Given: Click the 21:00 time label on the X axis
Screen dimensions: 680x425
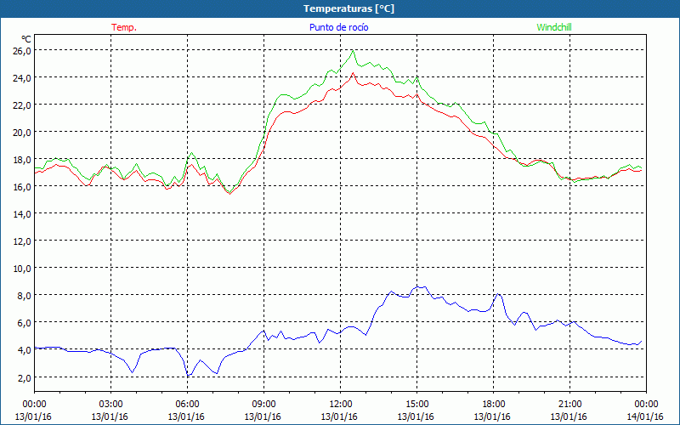Looking at the screenshot, I should [569, 404].
